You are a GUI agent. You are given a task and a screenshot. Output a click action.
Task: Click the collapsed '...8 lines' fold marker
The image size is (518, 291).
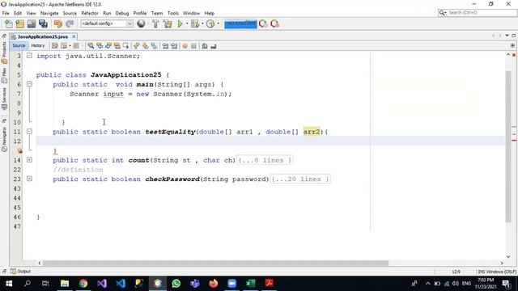[265, 160]
